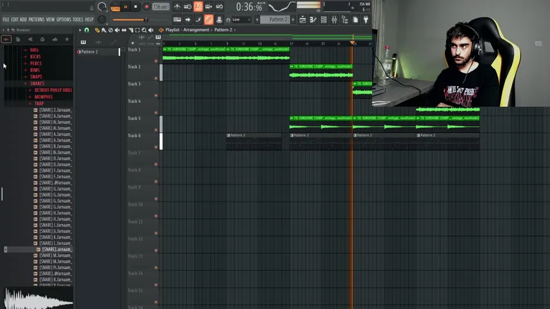
Task: Open the Line snap dropdown
Action: pyautogui.click(x=241, y=20)
